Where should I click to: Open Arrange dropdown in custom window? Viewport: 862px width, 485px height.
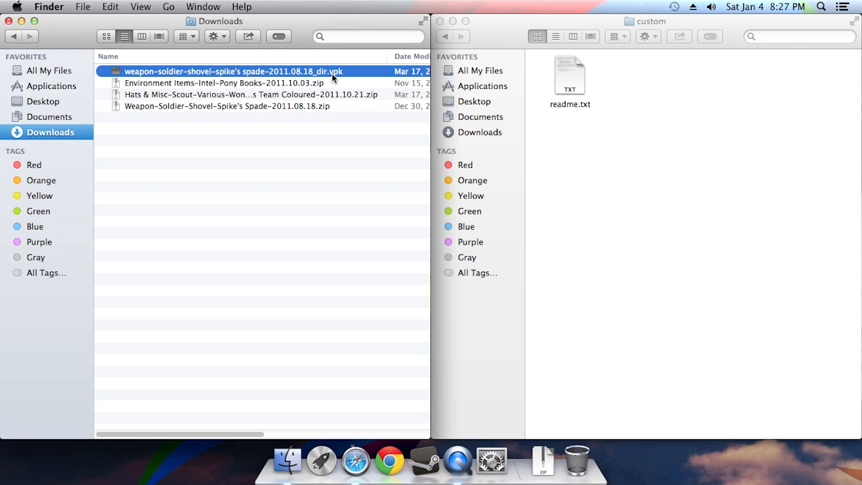pos(617,36)
